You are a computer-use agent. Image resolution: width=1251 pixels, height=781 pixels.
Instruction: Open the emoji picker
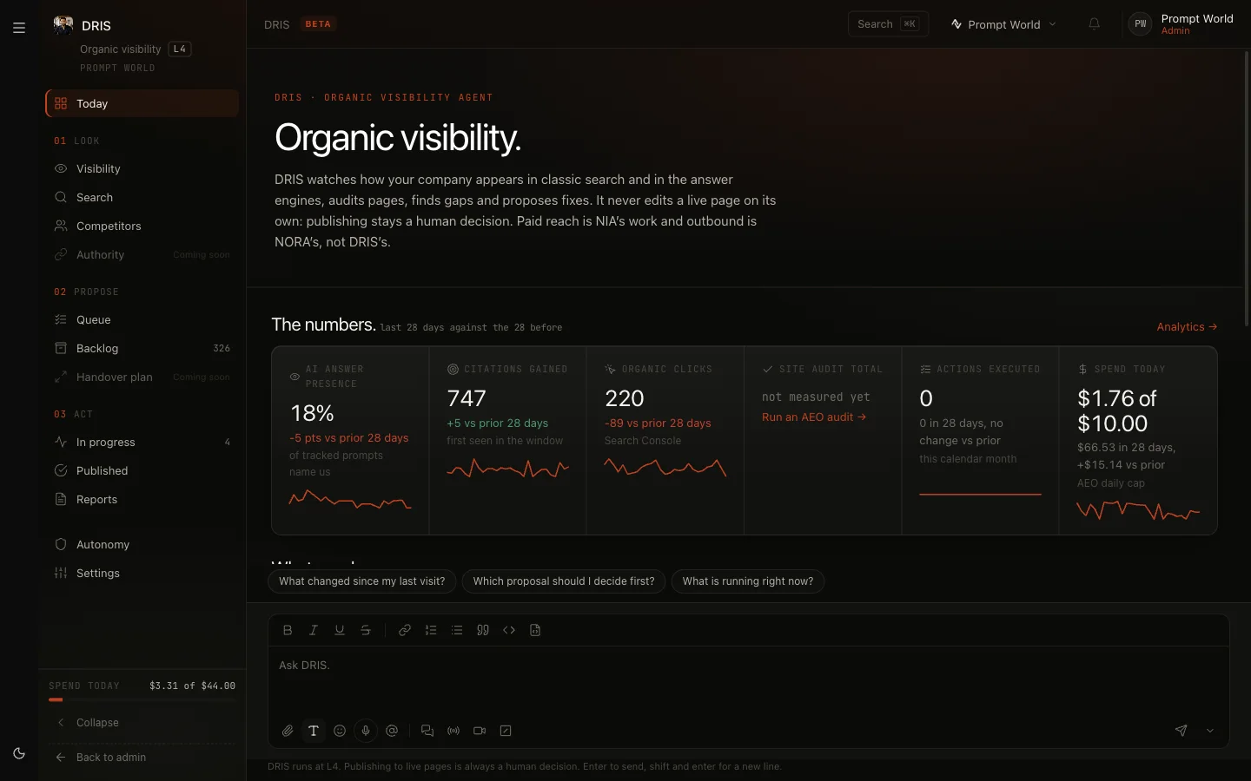(340, 731)
